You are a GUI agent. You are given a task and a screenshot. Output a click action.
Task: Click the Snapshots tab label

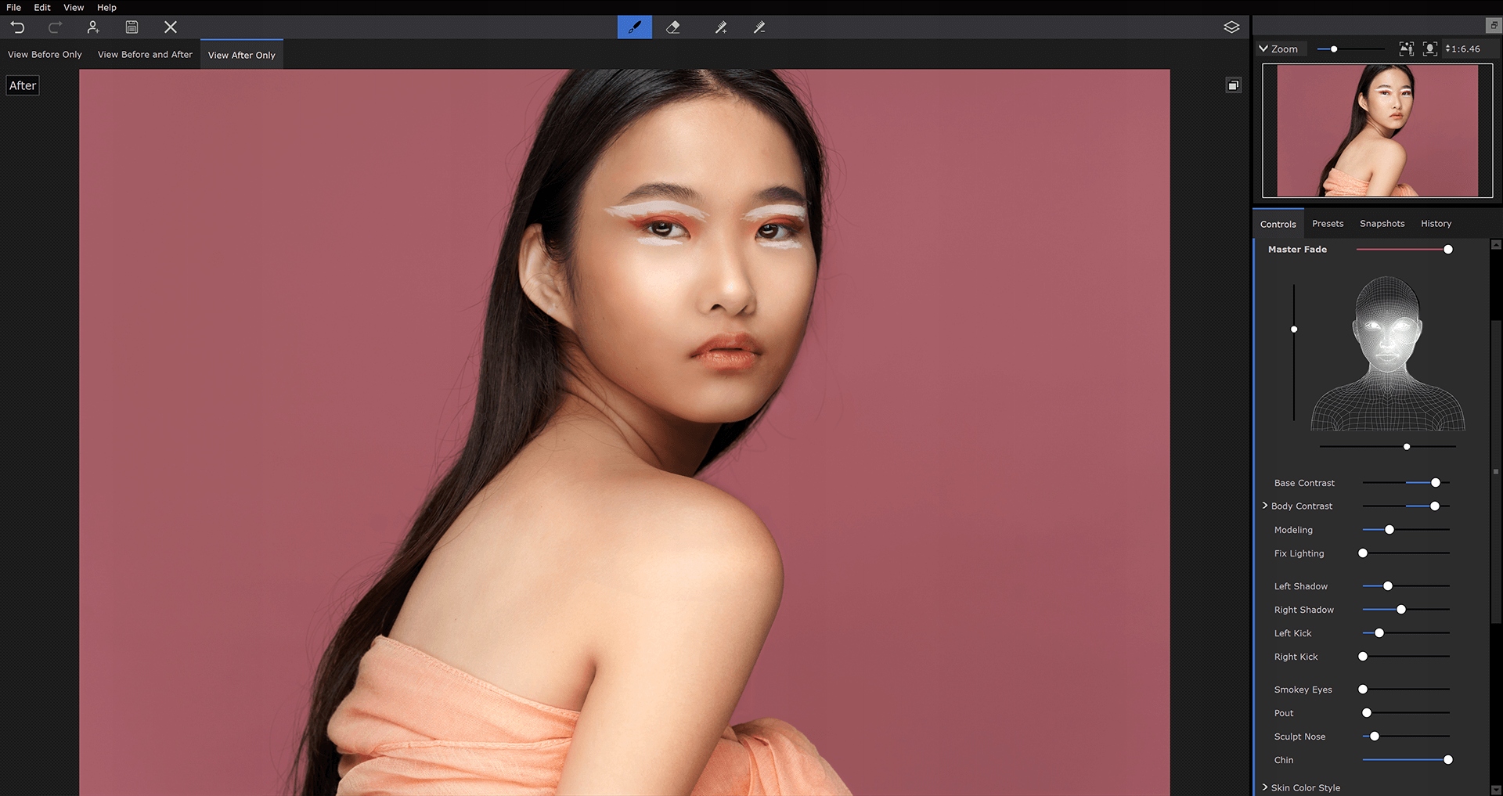[1382, 224]
